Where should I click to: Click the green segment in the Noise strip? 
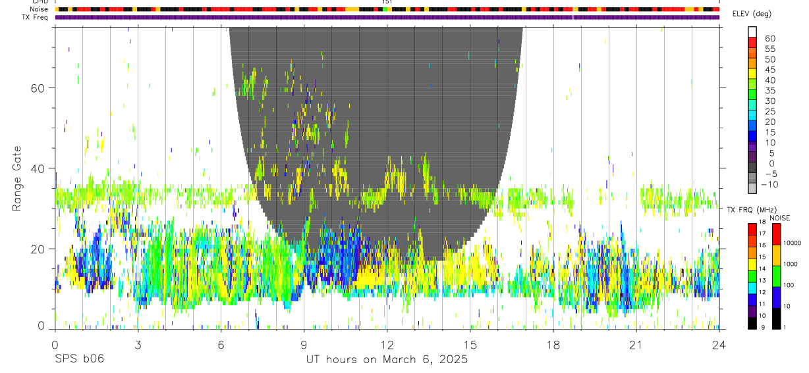click(x=386, y=9)
